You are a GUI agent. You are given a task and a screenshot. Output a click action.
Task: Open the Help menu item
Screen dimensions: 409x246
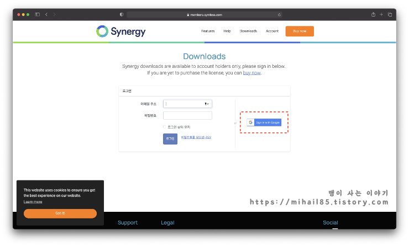click(227, 31)
